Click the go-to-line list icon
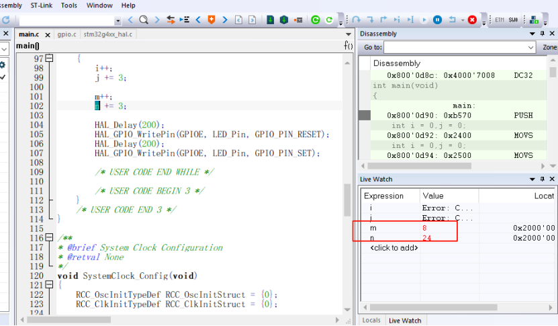The width and height of the screenshot is (558, 326). coord(185,19)
